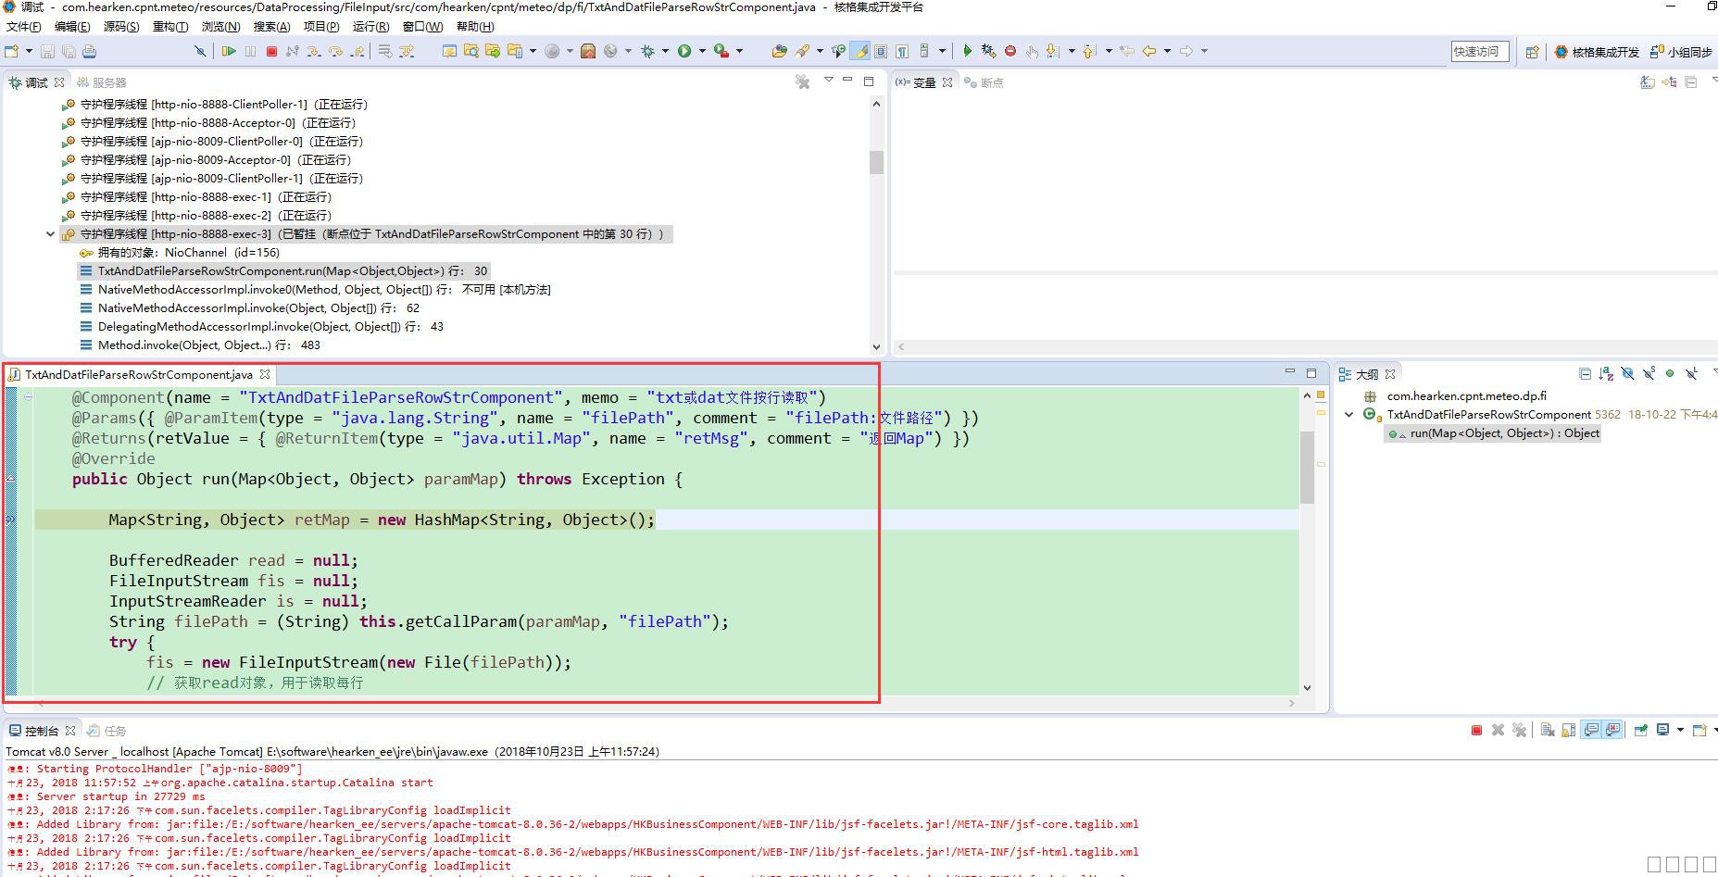Click the 小组同步 perspective button
The height and width of the screenshot is (877, 1718).
pyautogui.click(x=1682, y=52)
